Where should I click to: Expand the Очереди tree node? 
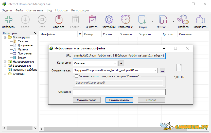click(x=5, y=74)
